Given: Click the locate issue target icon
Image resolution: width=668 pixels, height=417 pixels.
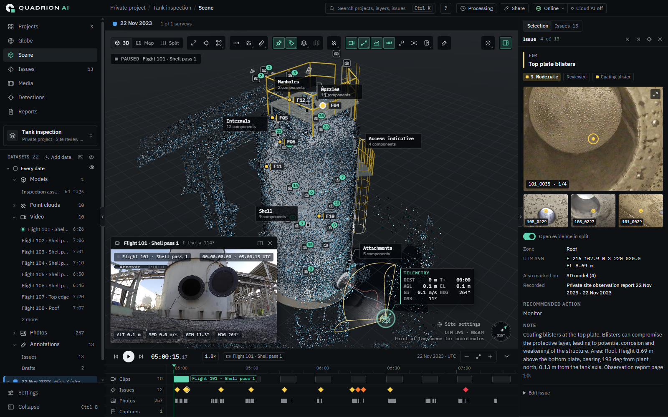Looking at the screenshot, I should [x=649, y=39].
